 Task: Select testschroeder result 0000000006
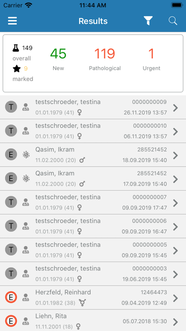point(93,226)
